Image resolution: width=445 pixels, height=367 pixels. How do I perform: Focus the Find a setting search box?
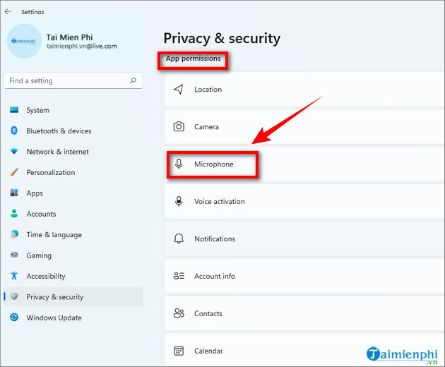(73, 81)
